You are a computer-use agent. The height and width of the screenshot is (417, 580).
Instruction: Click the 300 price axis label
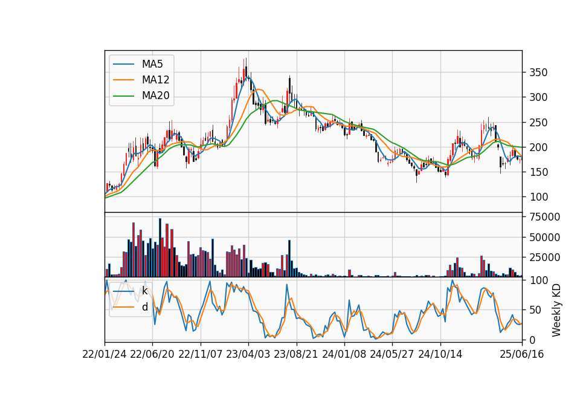pyautogui.click(x=538, y=97)
